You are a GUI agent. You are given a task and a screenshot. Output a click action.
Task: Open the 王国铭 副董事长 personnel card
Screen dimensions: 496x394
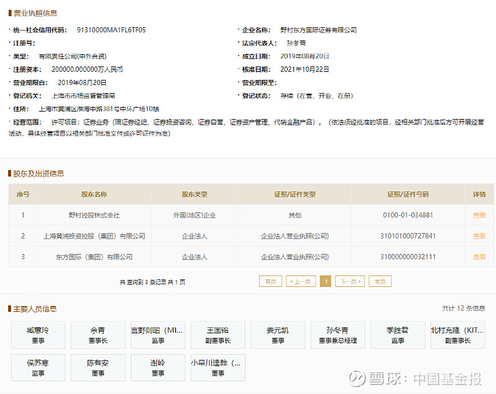coord(218,335)
